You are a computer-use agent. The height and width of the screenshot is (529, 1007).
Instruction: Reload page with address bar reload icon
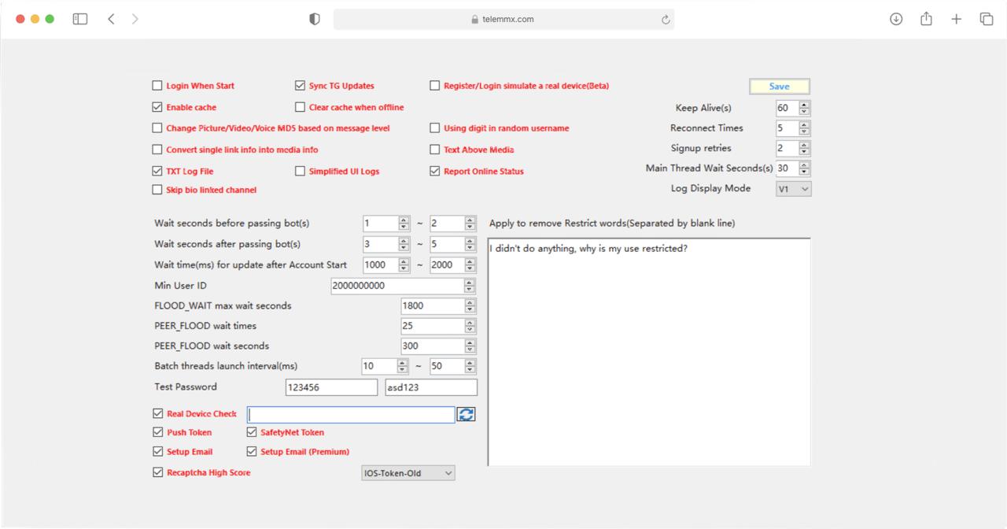pyautogui.click(x=666, y=20)
